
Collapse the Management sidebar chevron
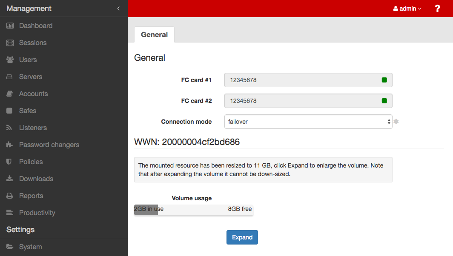point(118,9)
